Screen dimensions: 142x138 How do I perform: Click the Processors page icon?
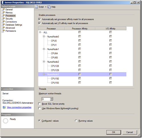click(x=3, y=16)
